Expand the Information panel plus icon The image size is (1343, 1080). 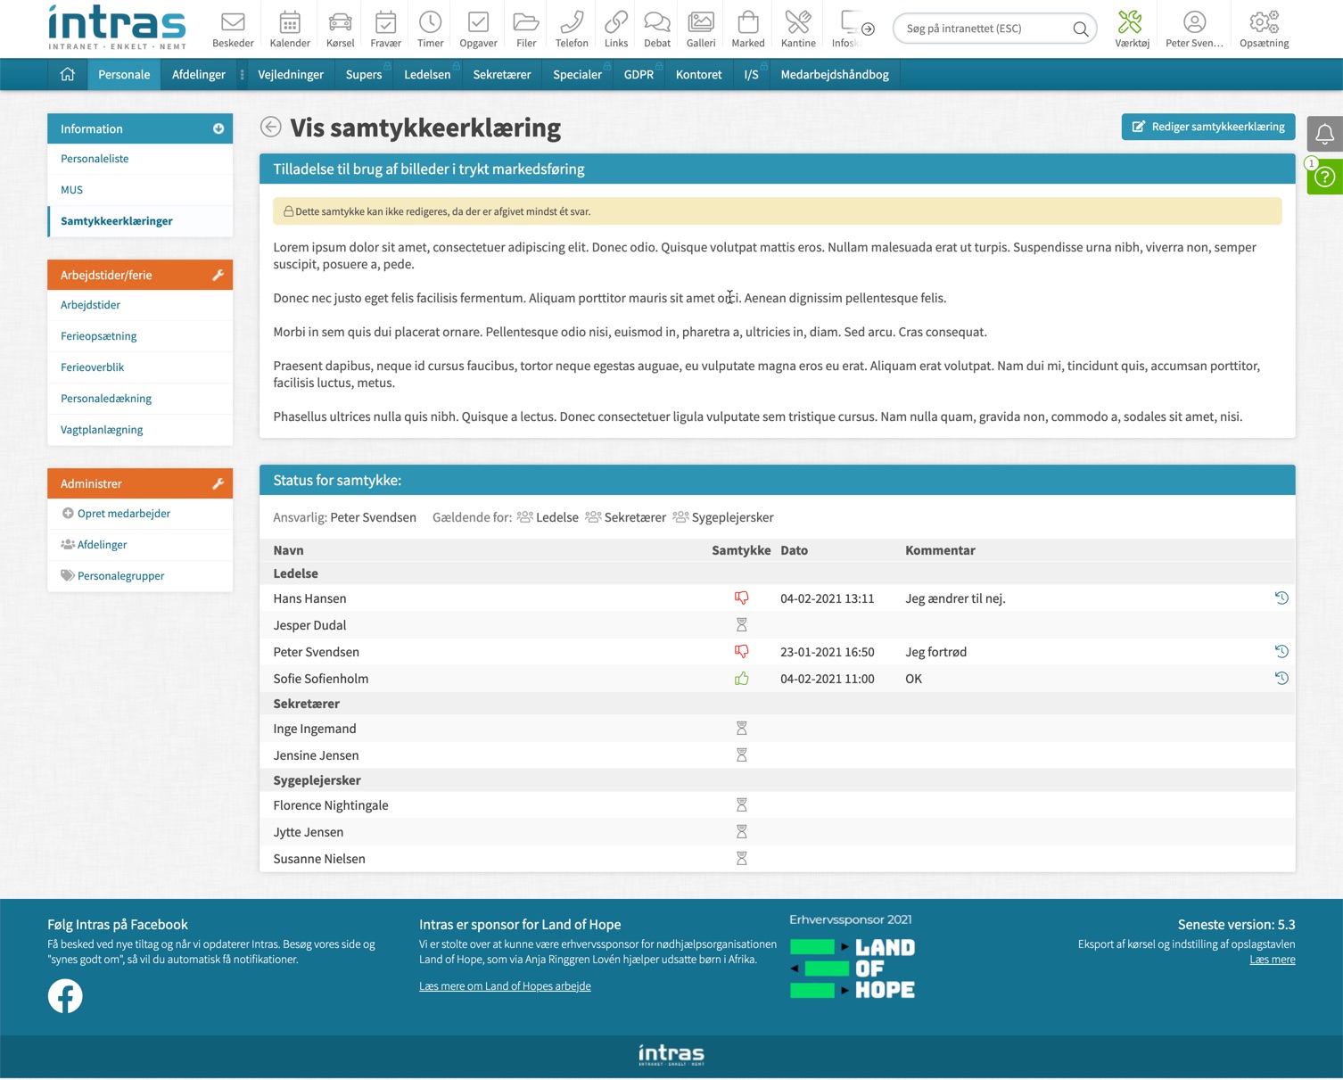(x=218, y=129)
